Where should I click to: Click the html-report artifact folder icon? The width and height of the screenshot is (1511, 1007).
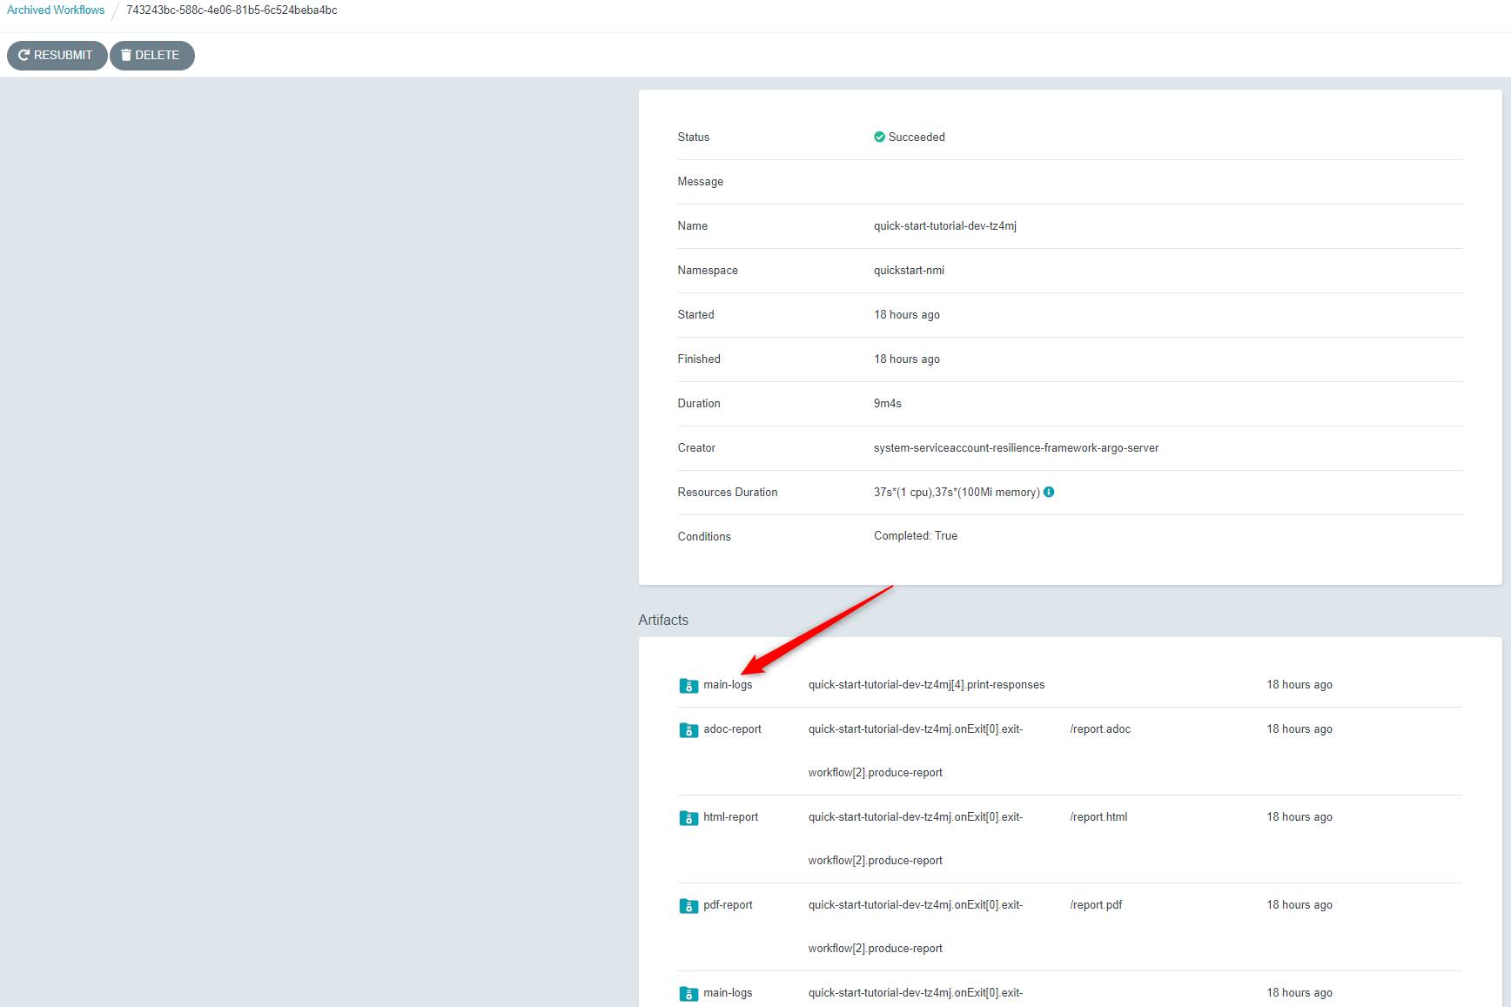coord(688,817)
